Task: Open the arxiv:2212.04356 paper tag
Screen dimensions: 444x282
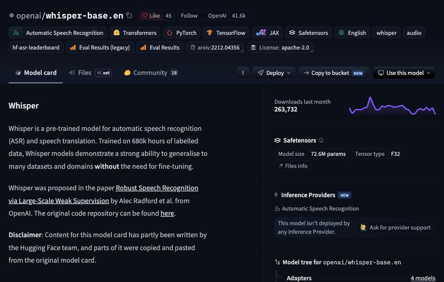Action: 215,47
